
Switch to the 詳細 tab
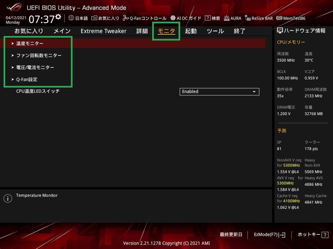click(142, 31)
